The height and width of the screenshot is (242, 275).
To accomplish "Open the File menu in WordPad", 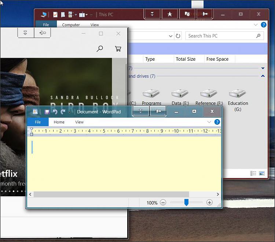I will pos(38,122).
